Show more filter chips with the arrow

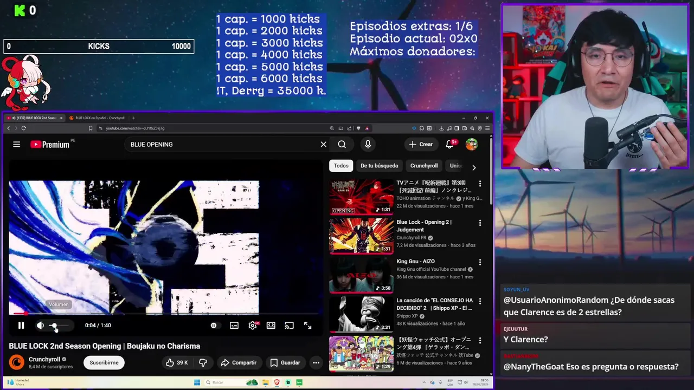click(474, 167)
